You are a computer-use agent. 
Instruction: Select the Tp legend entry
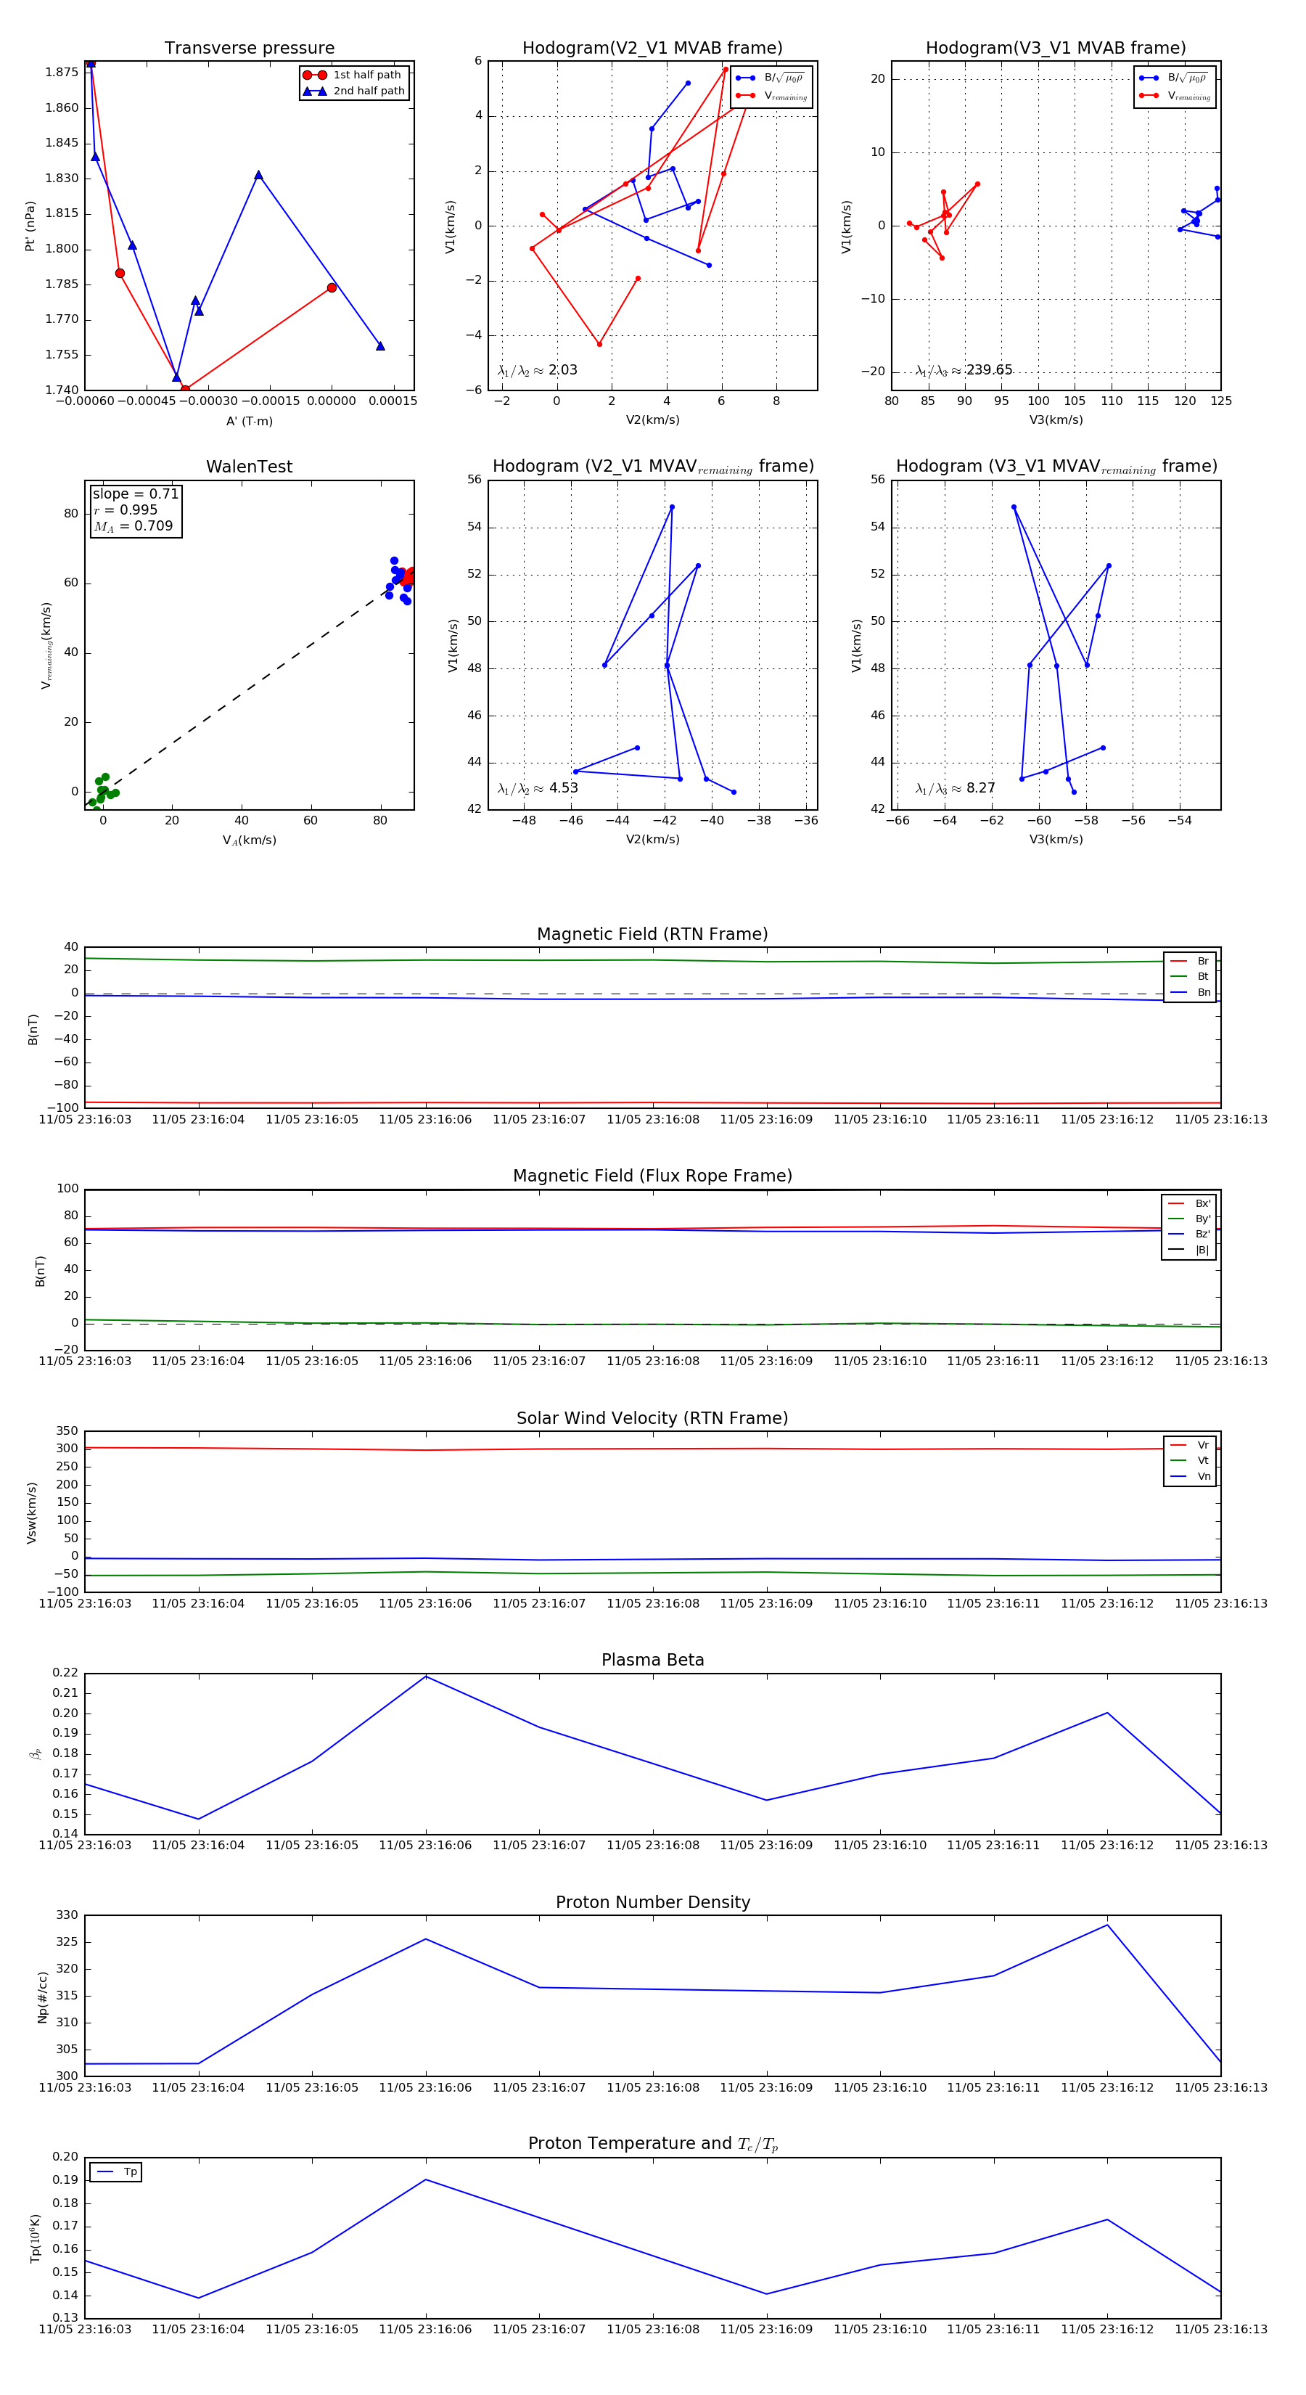pos(116,2172)
